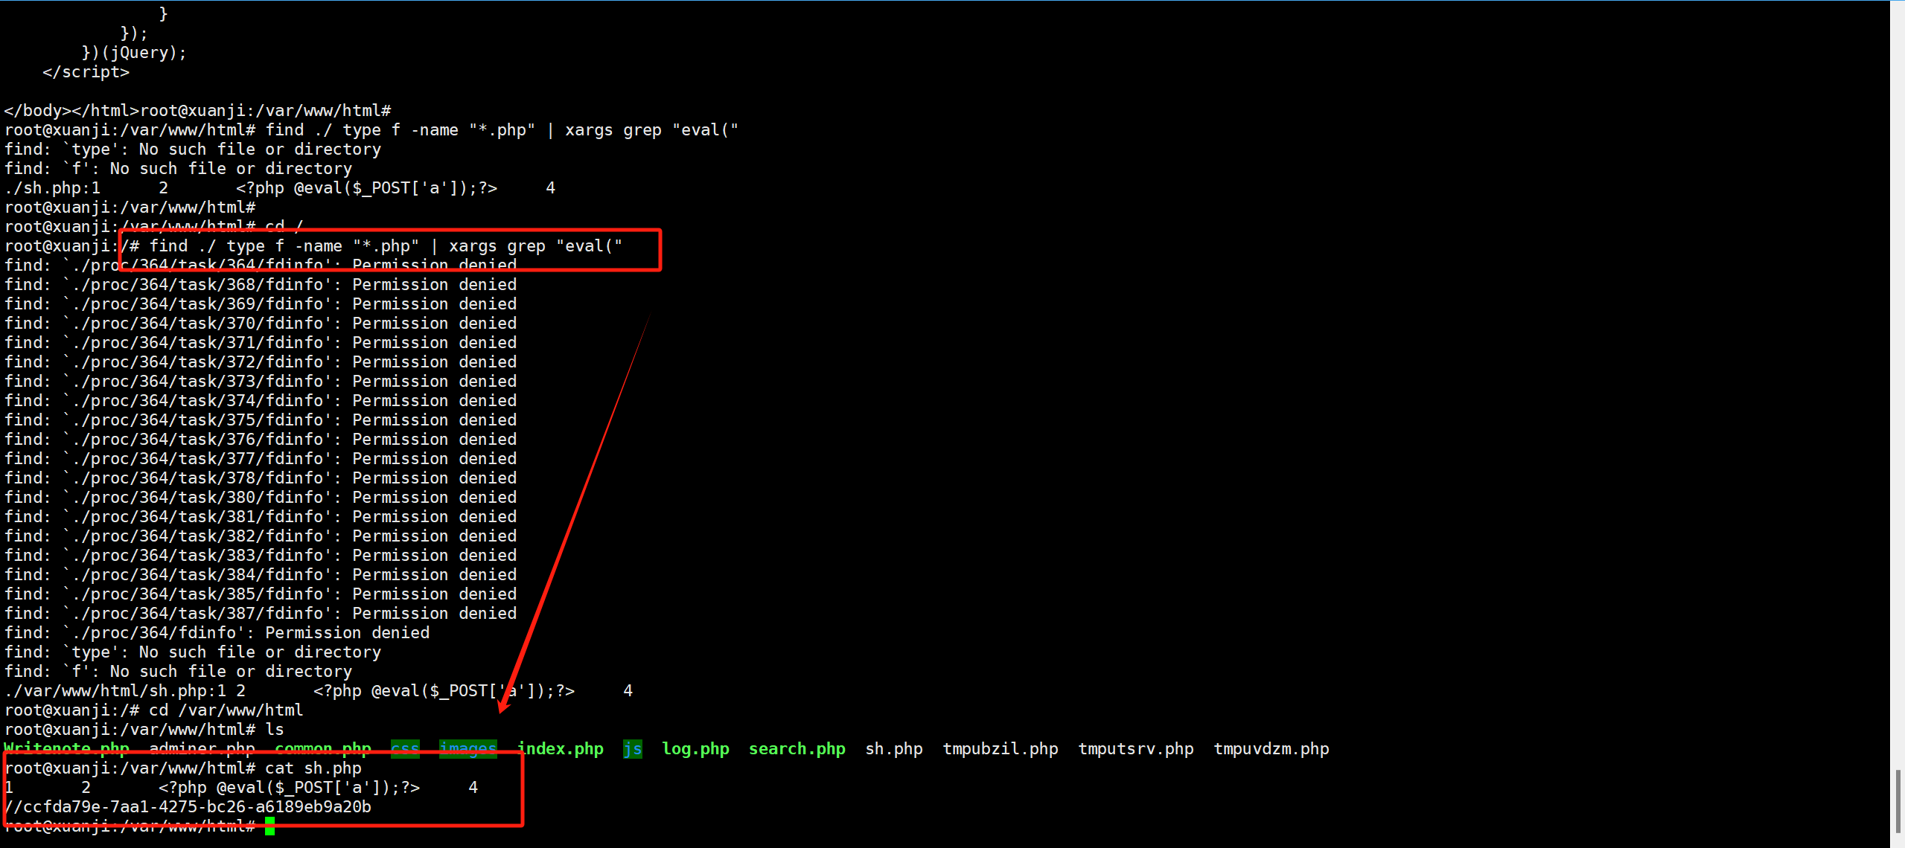Click sh.php in the ls output
1905x848 pixels.
tap(893, 749)
